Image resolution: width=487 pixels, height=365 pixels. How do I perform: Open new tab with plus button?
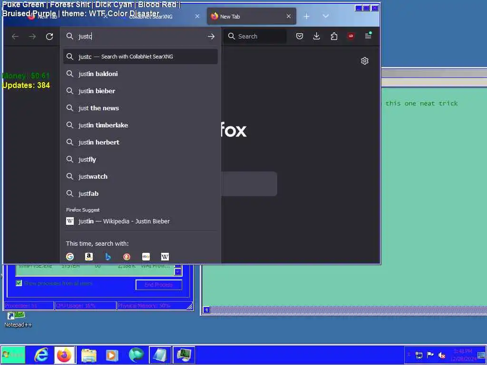(x=307, y=17)
